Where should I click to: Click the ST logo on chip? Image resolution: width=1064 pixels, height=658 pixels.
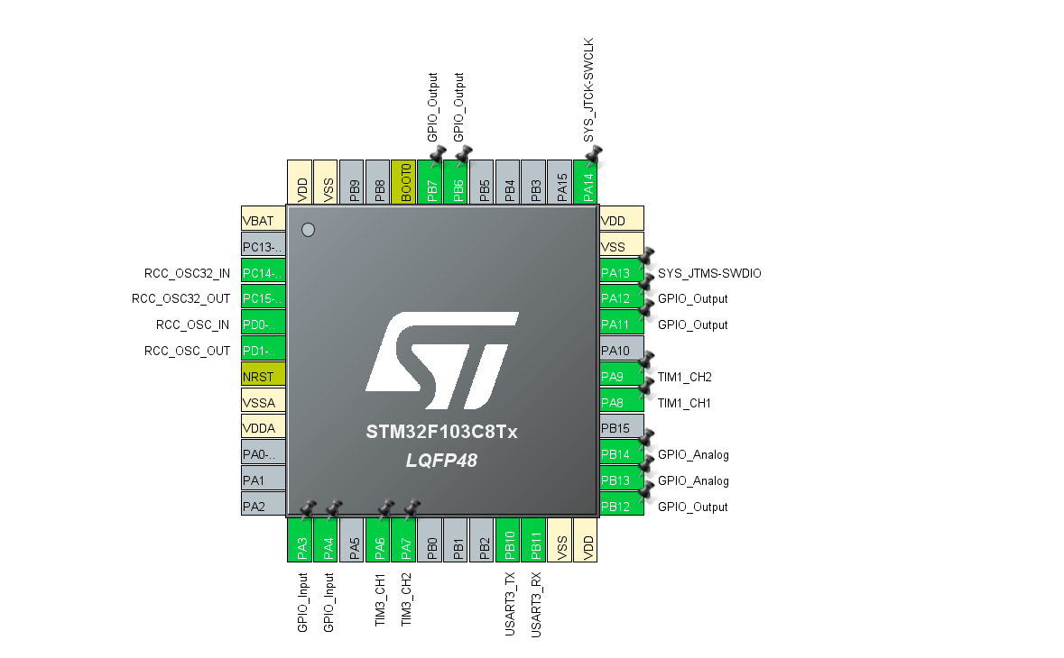tap(441, 361)
